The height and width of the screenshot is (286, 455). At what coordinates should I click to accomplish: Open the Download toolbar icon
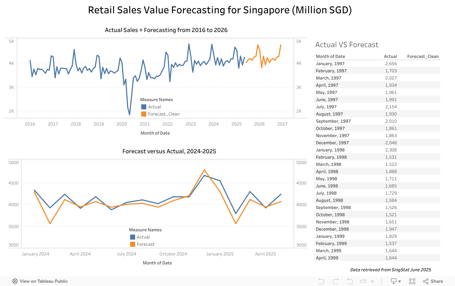coord(394,281)
